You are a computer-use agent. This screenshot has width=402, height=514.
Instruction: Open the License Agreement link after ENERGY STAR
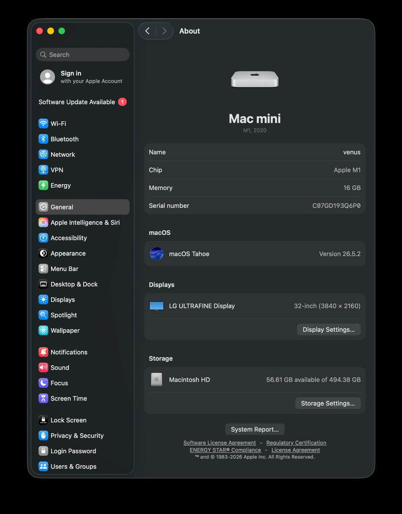[x=296, y=450]
